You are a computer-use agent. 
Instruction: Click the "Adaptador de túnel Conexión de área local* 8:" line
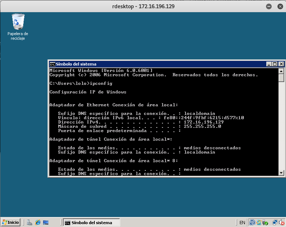(114, 161)
